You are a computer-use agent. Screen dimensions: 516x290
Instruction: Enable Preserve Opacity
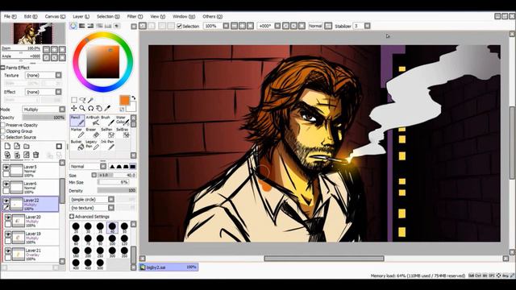click(x=3, y=125)
